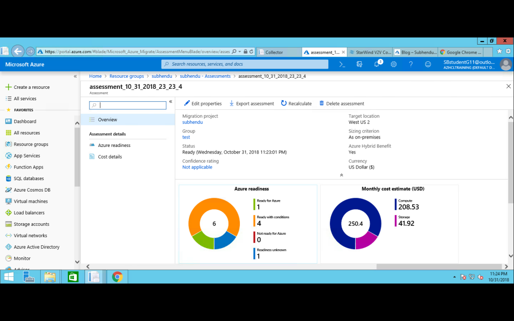Open the test group link
Viewport: 514px width, 321px height.
coord(186,137)
